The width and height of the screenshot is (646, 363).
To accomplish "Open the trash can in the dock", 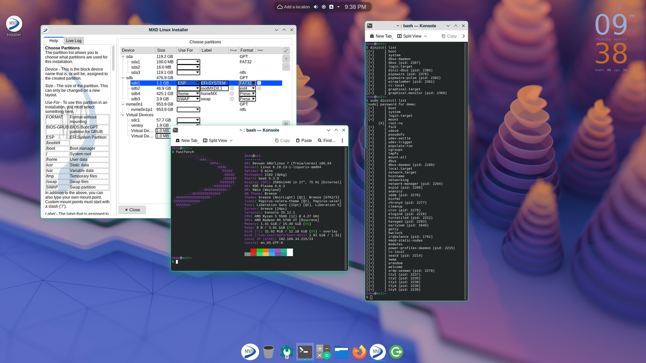I will coord(268,351).
